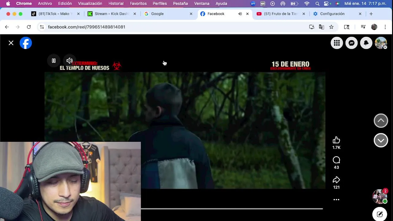Switch to the Google tab
The height and width of the screenshot is (221, 393).
168,14
